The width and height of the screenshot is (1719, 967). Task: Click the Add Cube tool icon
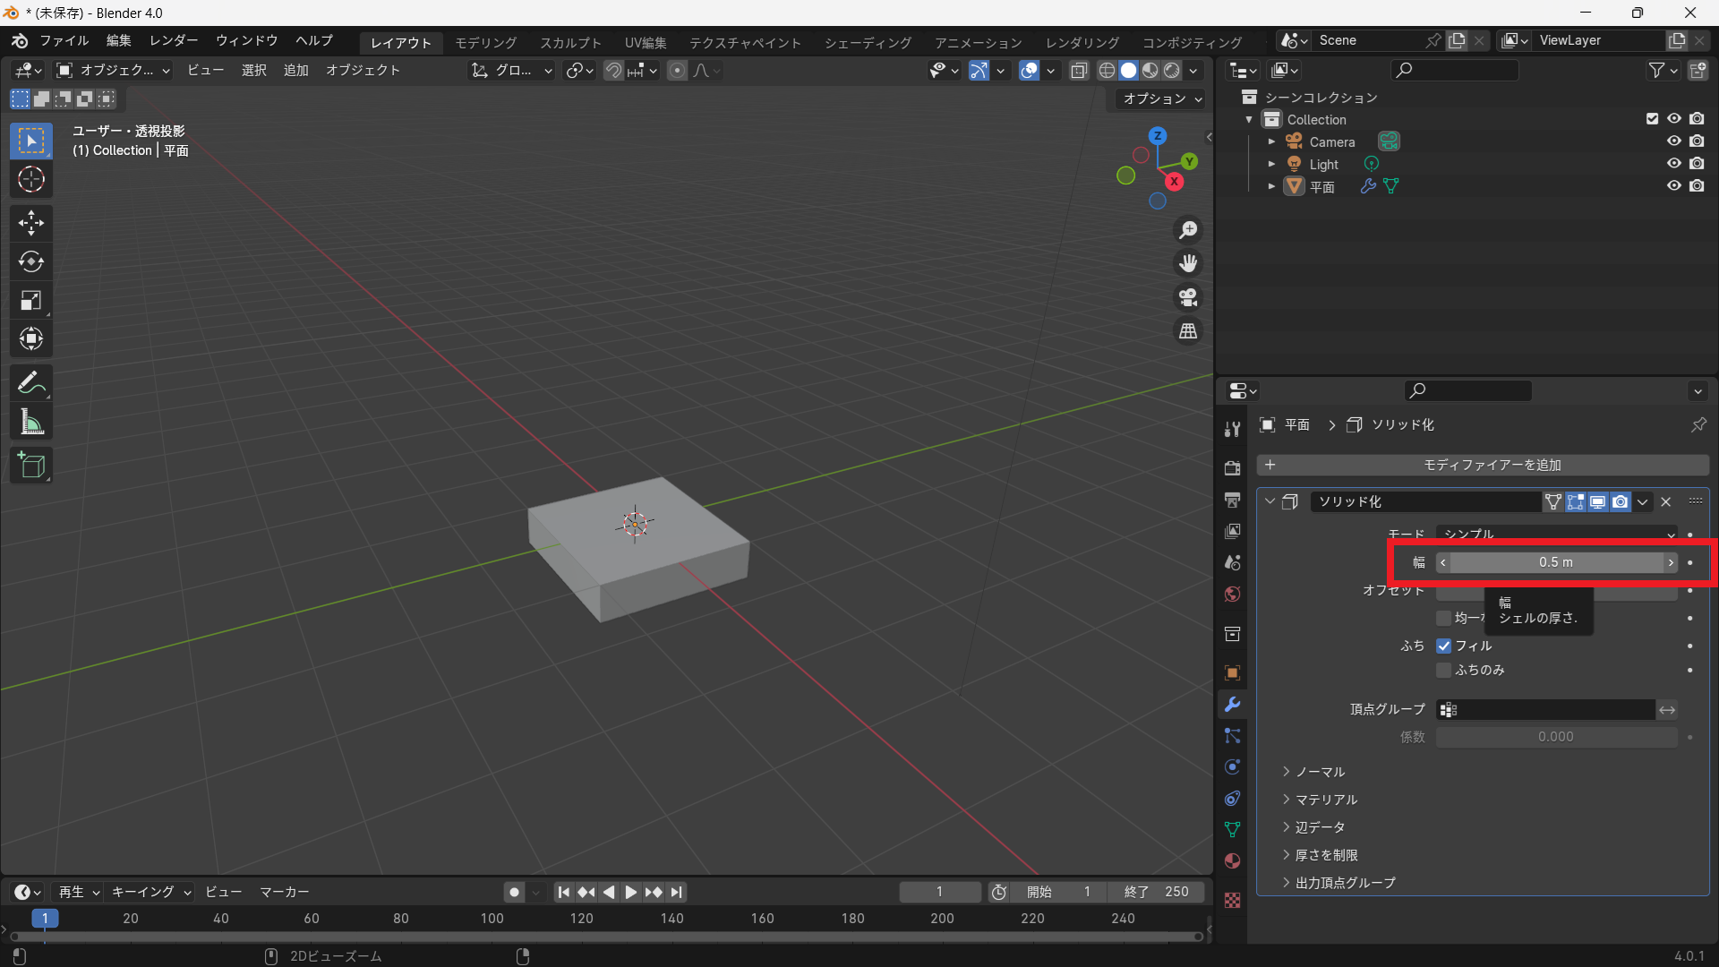[x=31, y=466]
